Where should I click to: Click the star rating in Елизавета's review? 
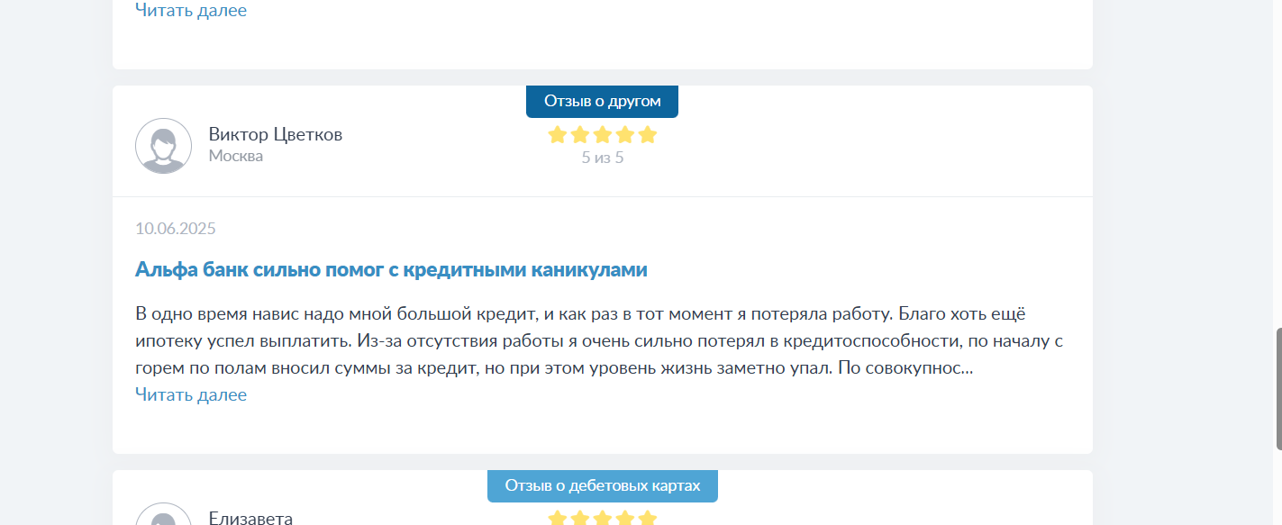pos(603,518)
